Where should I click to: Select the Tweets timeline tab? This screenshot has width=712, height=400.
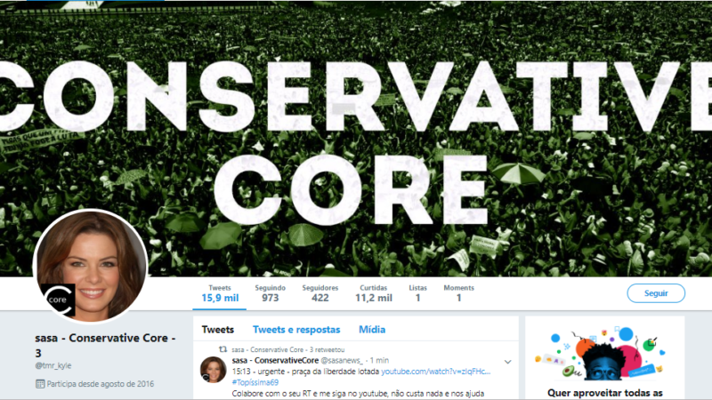[x=218, y=330]
